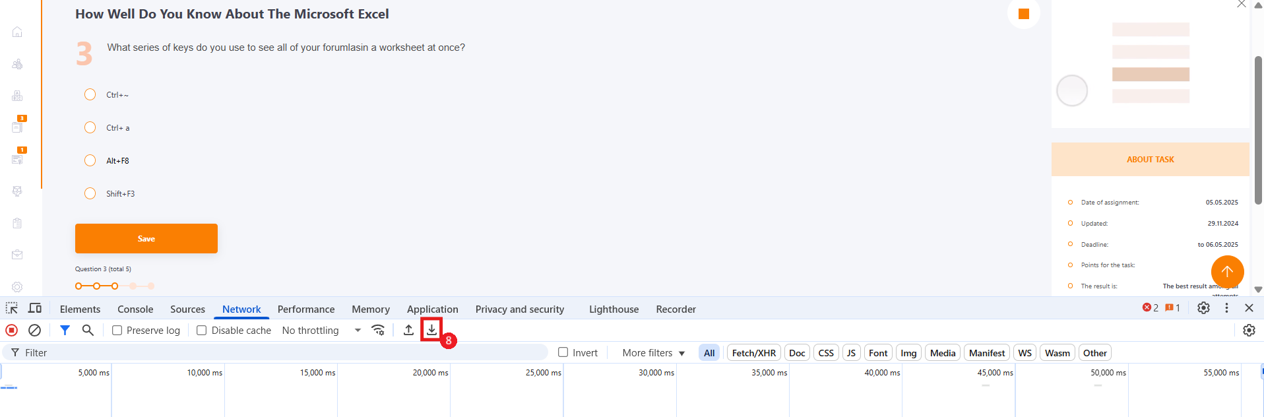Open the network search magnifier
The height and width of the screenshot is (417, 1264).
point(88,330)
